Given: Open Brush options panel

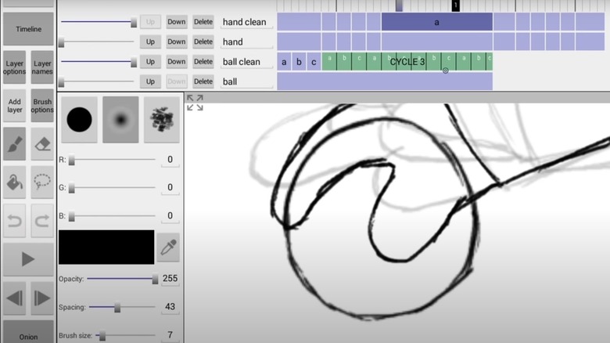Looking at the screenshot, I should pos(42,106).
